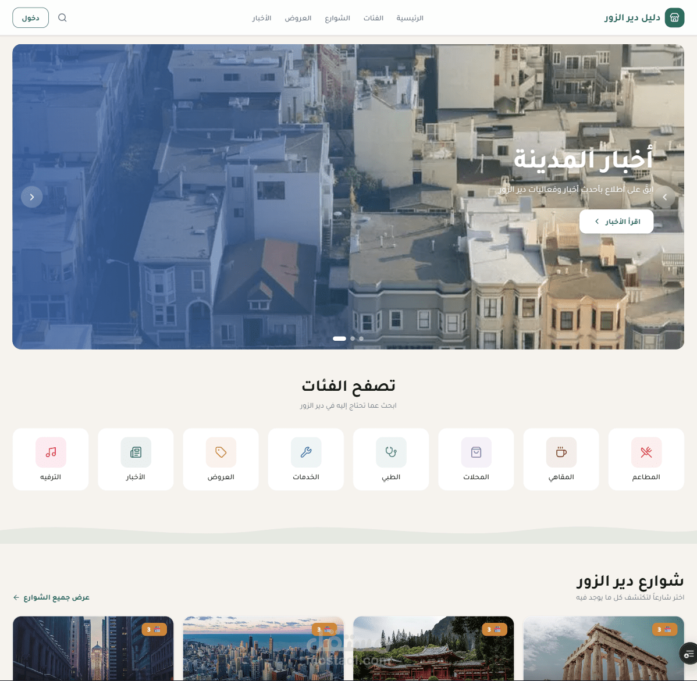Open العروض category card label

click(x=221, y=477)
